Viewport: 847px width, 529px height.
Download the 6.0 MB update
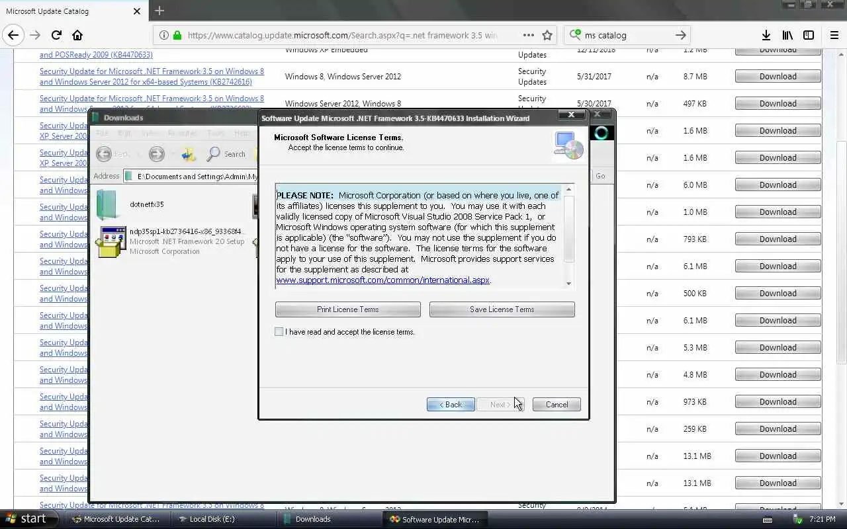point(778,185)
